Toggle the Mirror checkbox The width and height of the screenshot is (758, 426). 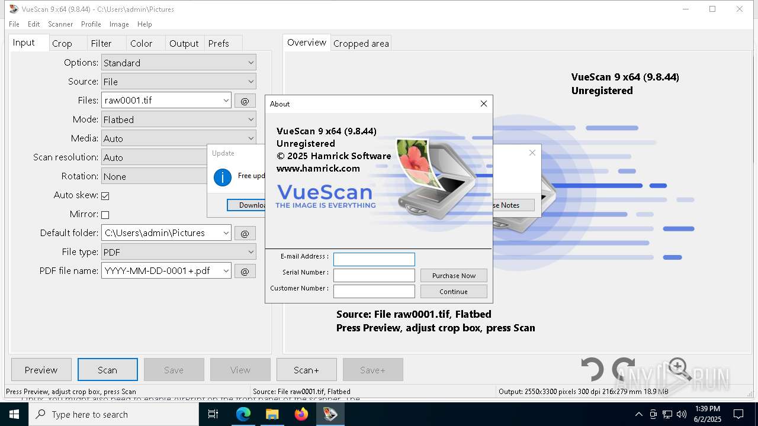[x=105, y=215]
